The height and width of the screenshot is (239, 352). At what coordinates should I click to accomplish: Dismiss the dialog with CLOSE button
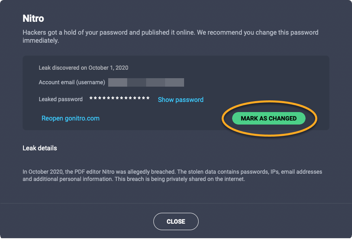point(176,221)
